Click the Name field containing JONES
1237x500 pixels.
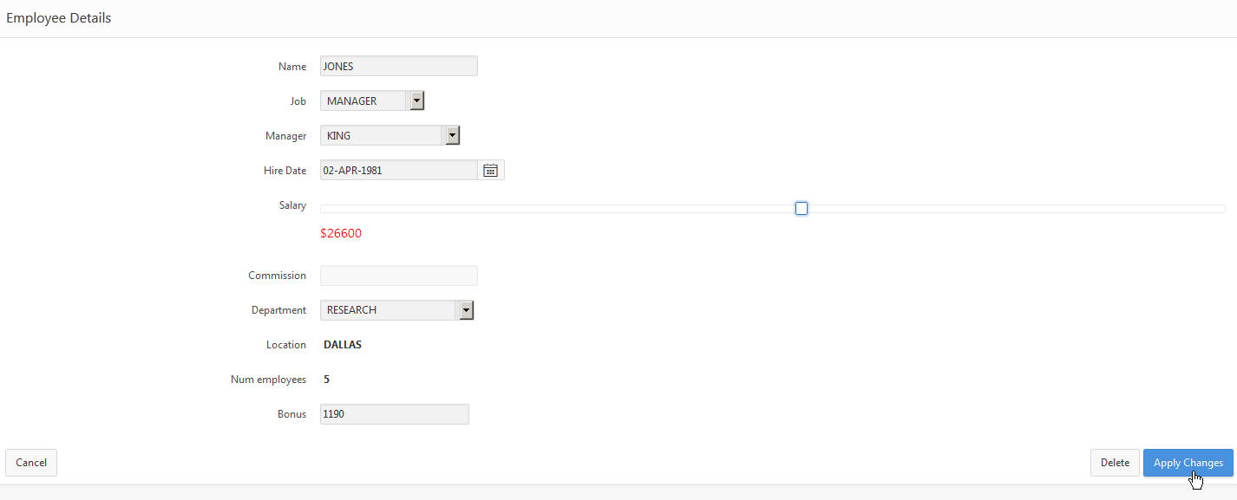point(398,67)
